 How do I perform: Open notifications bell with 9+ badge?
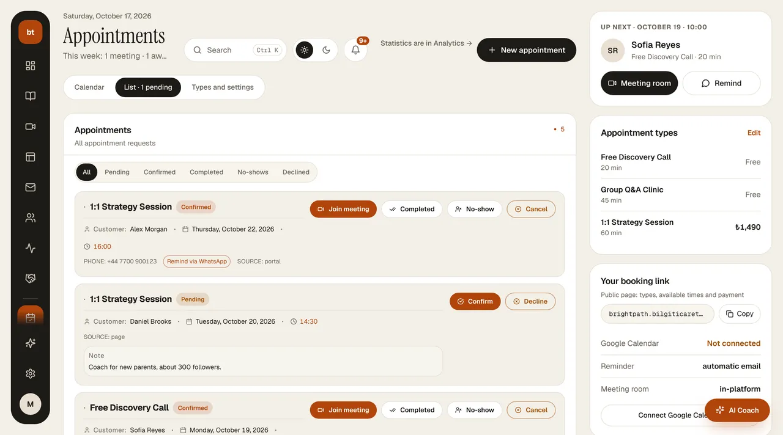[x=355, y=50]
